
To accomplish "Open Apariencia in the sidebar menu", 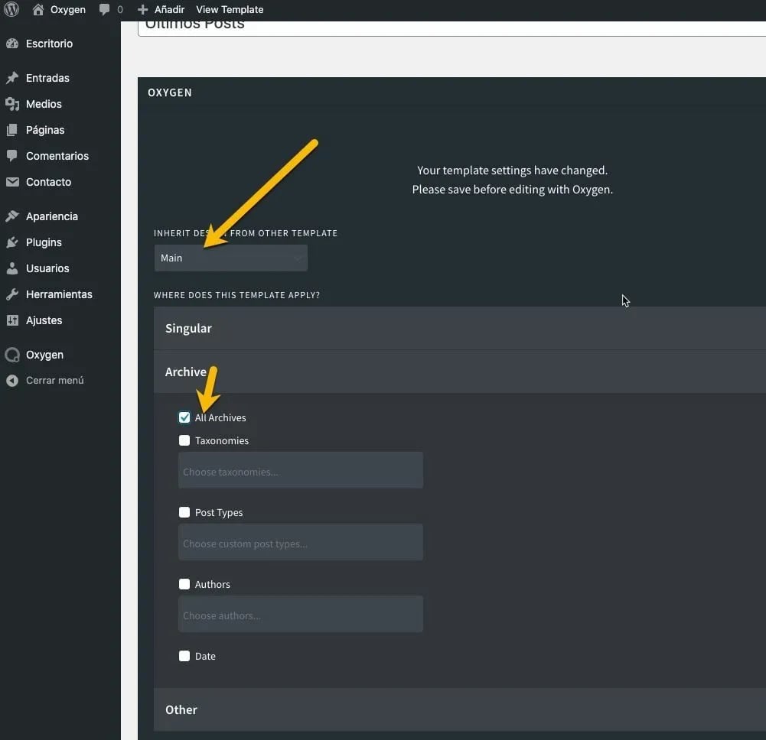I will [52, 216].
